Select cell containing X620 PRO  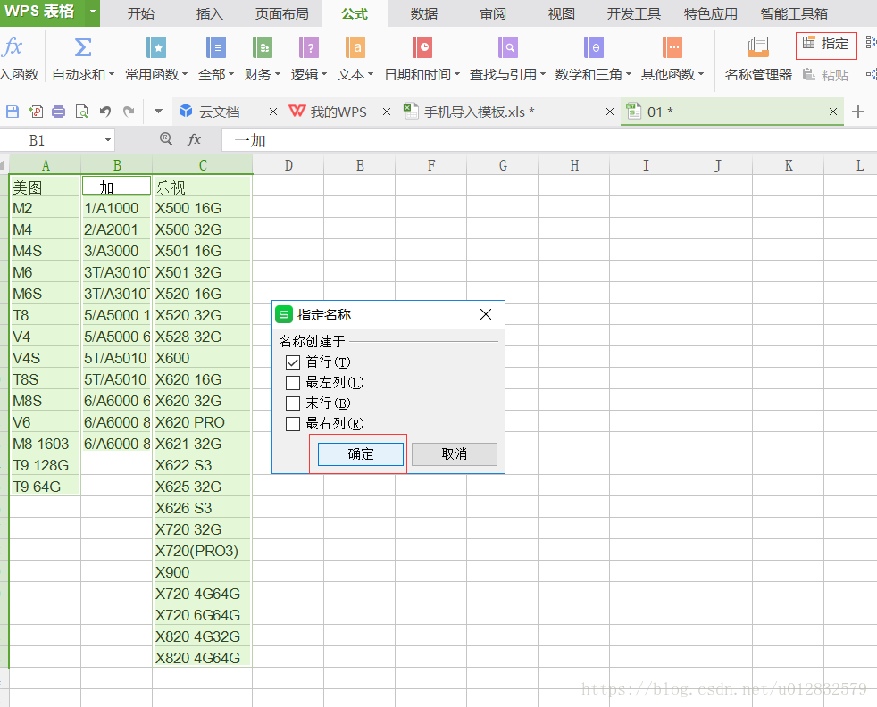(x=202, y=422)
